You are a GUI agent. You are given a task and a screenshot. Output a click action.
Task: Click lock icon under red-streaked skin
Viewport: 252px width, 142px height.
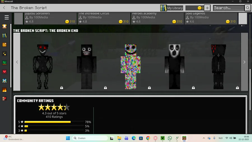[x=237, y=88]
